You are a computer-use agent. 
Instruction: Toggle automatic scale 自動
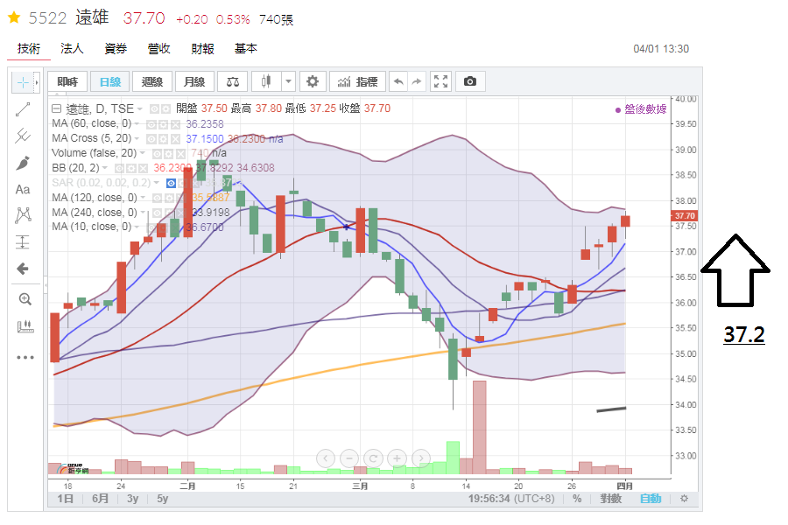(651, 499)
